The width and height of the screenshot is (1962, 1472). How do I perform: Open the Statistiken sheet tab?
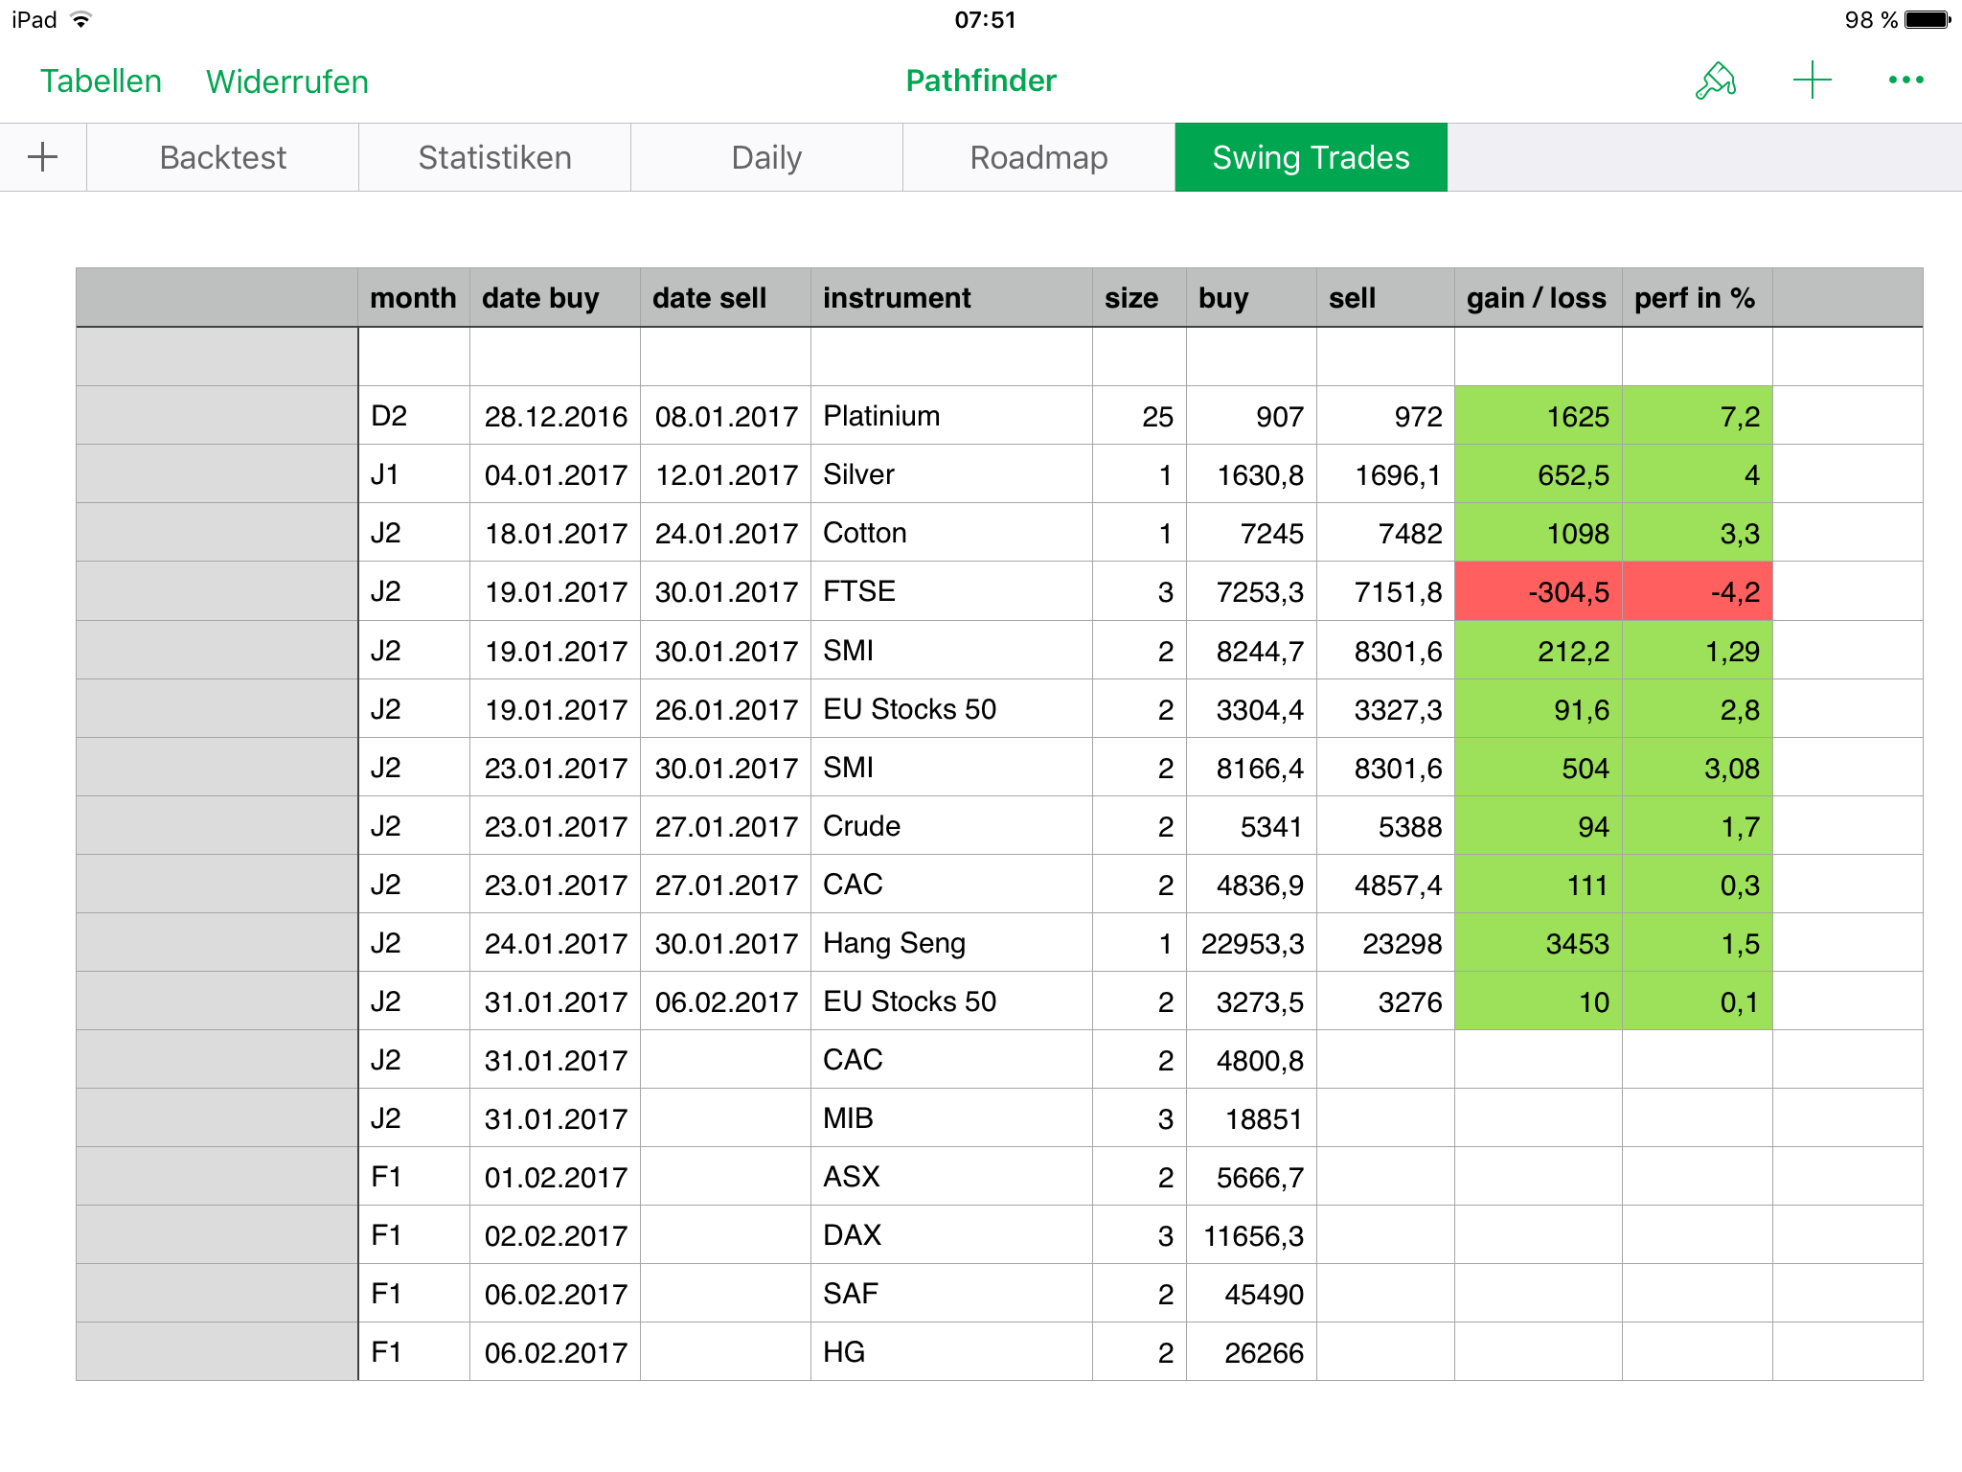pos(494,157)
